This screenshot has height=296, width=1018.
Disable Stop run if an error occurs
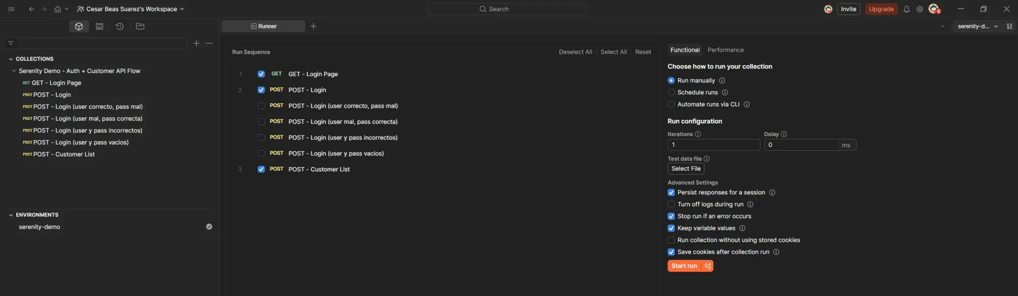[x=671, y=216]
